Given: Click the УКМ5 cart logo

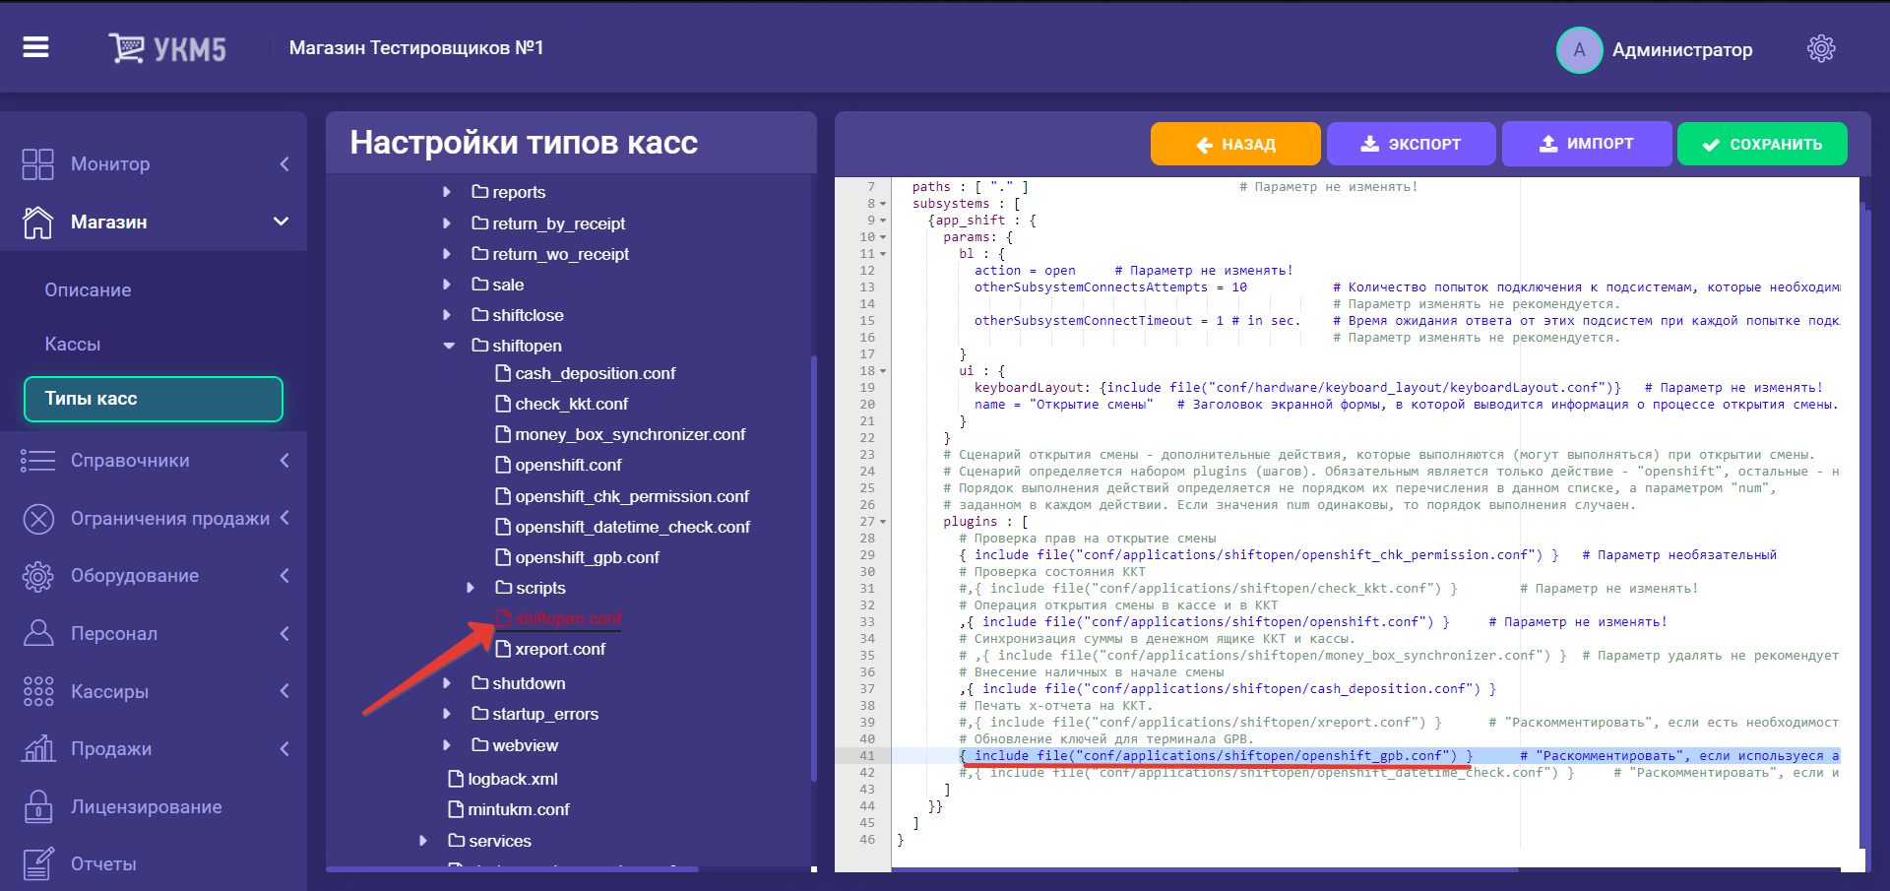Looking at the screenshot, I should click(167, 48).
